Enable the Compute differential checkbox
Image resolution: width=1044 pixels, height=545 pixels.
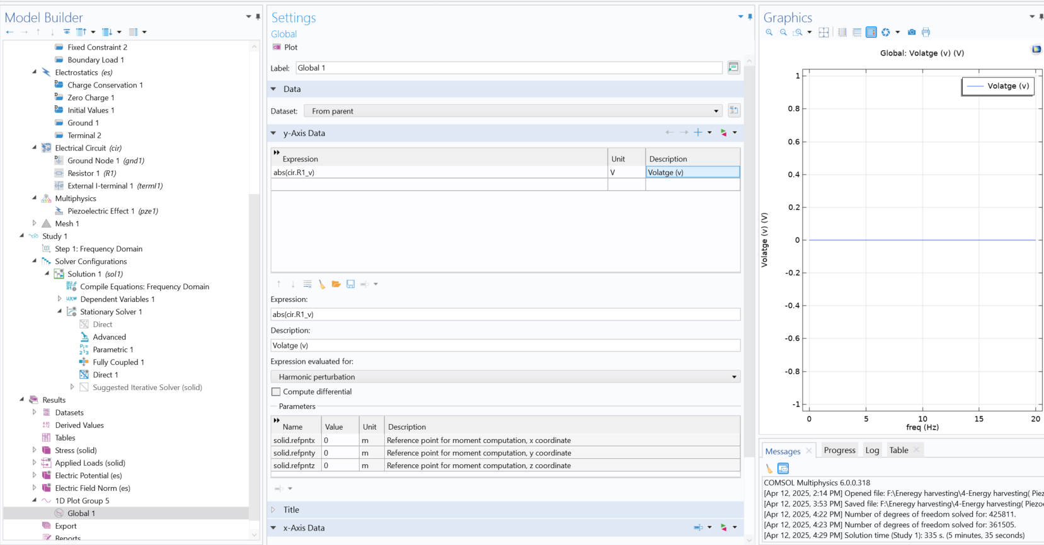(x=276, y=392)
